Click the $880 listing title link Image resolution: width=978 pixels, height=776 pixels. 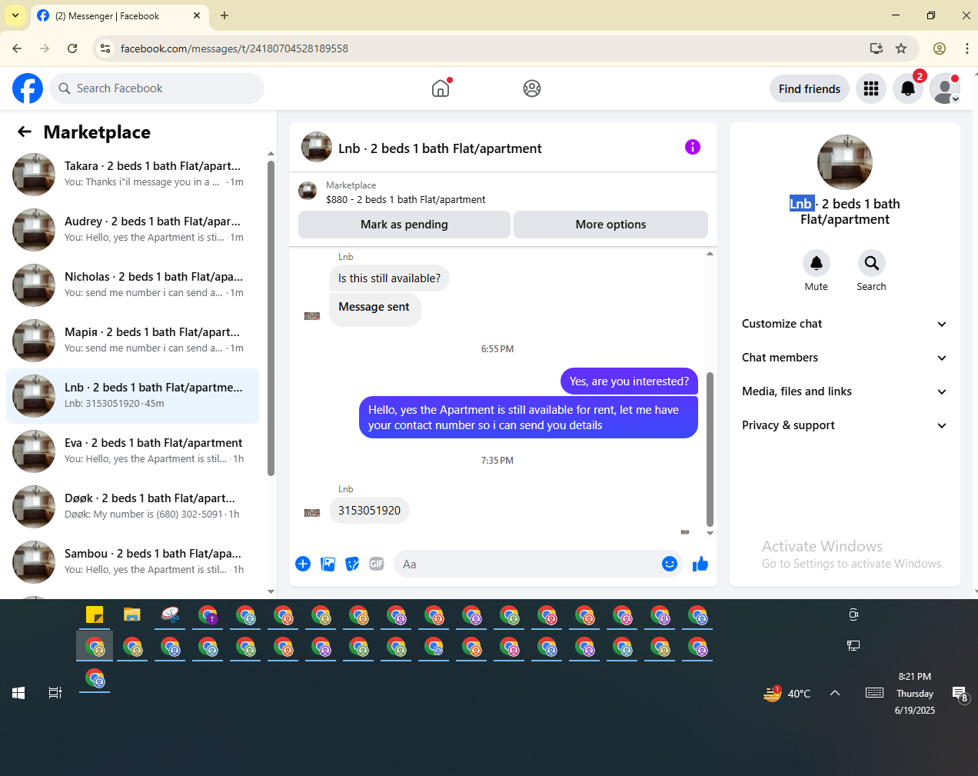pos(405,199)
